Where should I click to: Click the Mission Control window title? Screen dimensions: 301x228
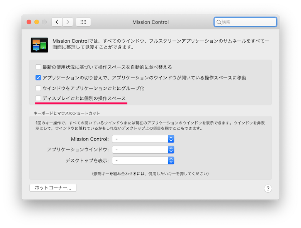point(150,22)
